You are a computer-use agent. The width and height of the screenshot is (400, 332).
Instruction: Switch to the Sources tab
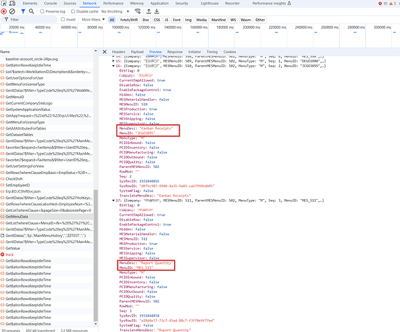(70, 3)
